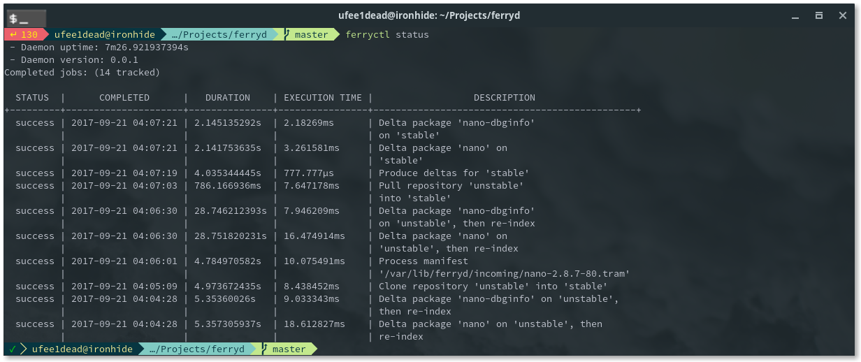Click completed time 2017-09-21 04:05:09
Viewport: 861px width, 362px height.
(x=124, y=286)
